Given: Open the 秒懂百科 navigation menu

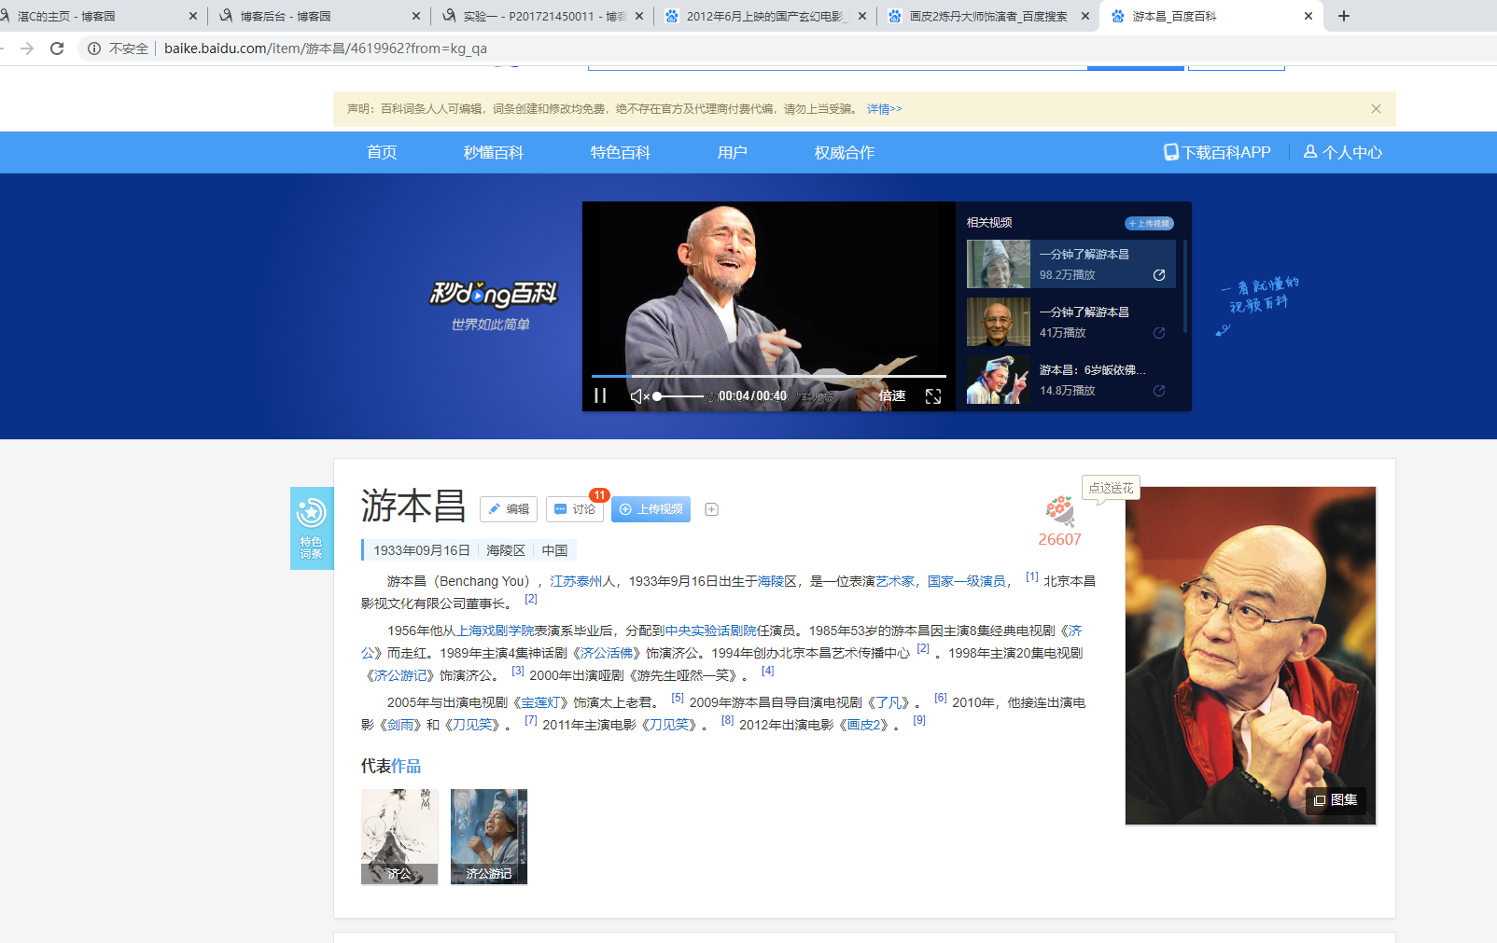Looking at the screenshot, I should click(x=494, y=152).
